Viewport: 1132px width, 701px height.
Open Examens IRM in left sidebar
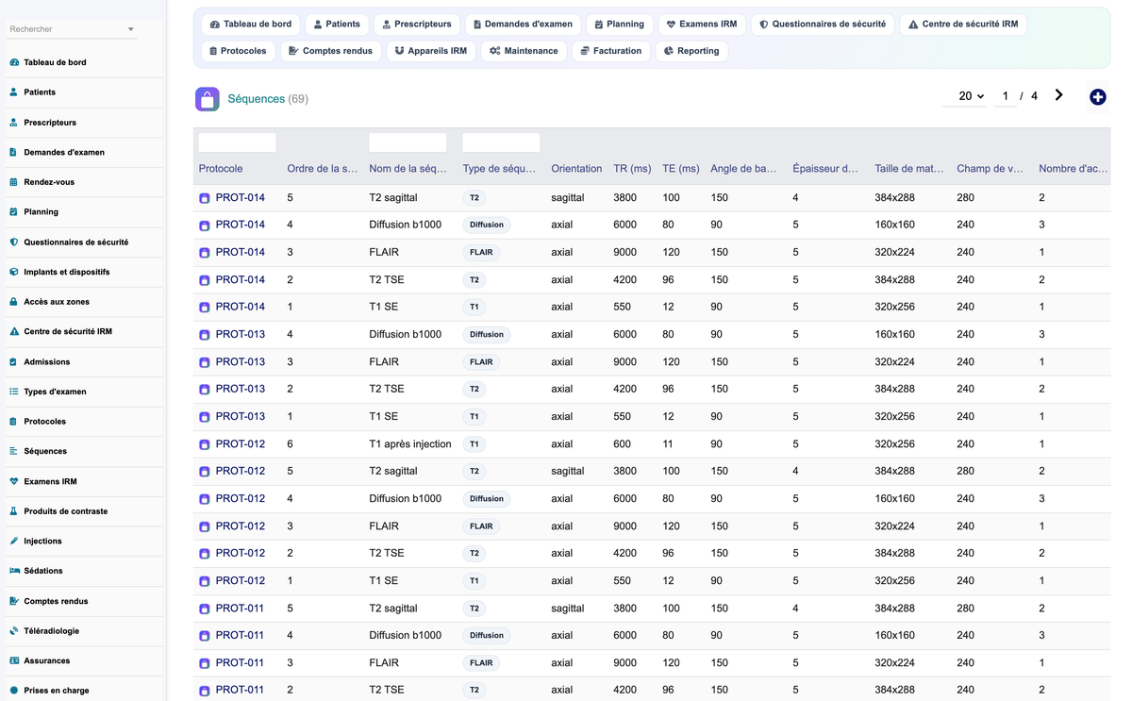click(50, 481)
